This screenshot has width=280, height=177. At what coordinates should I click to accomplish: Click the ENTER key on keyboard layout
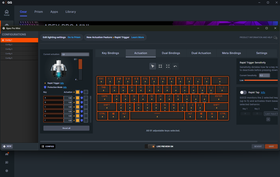tap(218, 98)
